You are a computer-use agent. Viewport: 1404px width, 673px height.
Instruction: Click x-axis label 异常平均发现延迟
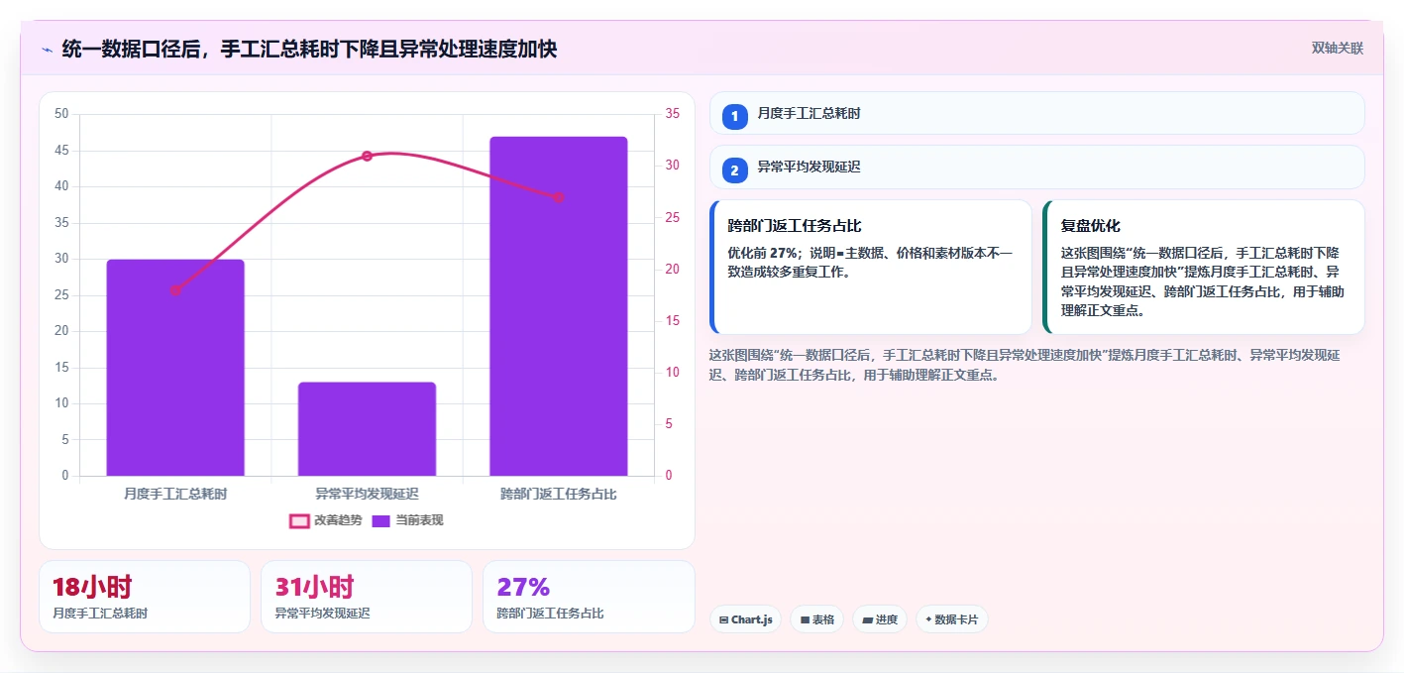pyautogui.click(x=367, y=493)
